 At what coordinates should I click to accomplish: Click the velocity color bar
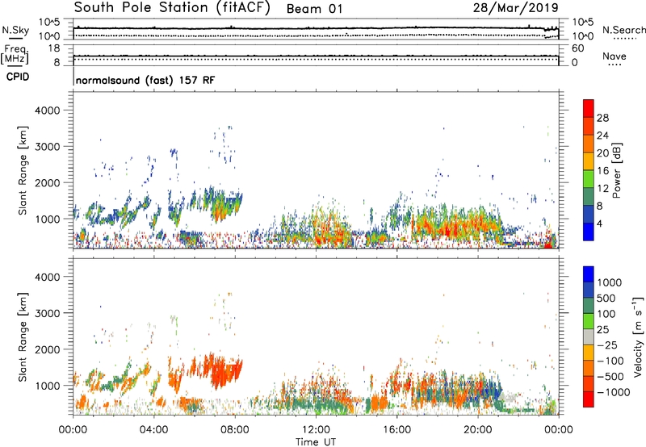pyautogui.click(x=589, y=336)
